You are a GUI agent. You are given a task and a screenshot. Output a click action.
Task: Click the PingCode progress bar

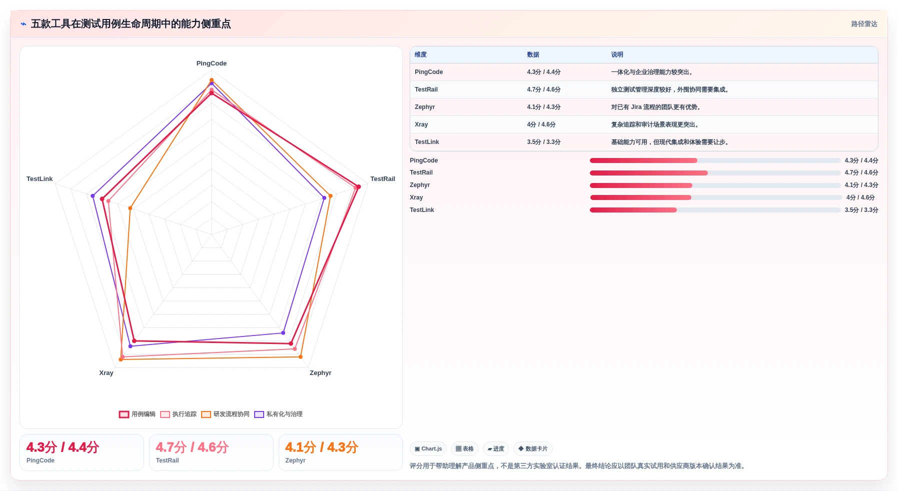[x=715, y=160]
